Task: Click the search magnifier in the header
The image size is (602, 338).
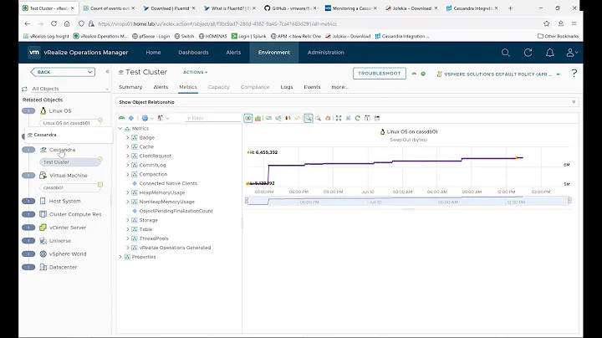Action: (506, 53)
